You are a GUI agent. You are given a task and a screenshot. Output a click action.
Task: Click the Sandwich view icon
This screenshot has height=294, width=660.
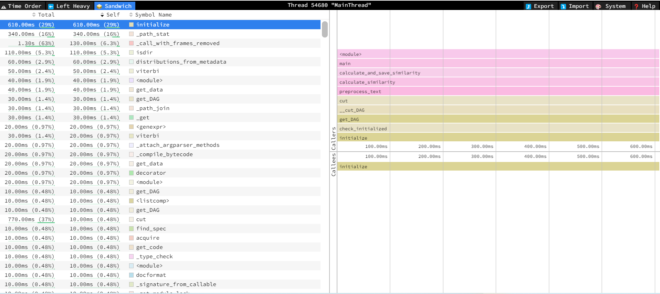[x=99, y=6]
